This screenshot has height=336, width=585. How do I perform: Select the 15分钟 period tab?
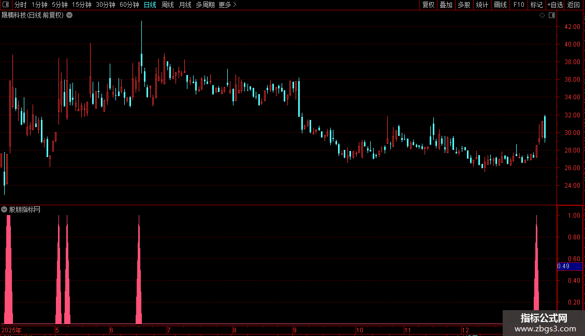pyautogui.click(x=82, y=5)
